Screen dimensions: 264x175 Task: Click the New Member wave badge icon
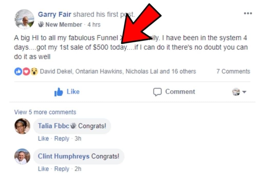pyautogui.click(x=41, y=25)
